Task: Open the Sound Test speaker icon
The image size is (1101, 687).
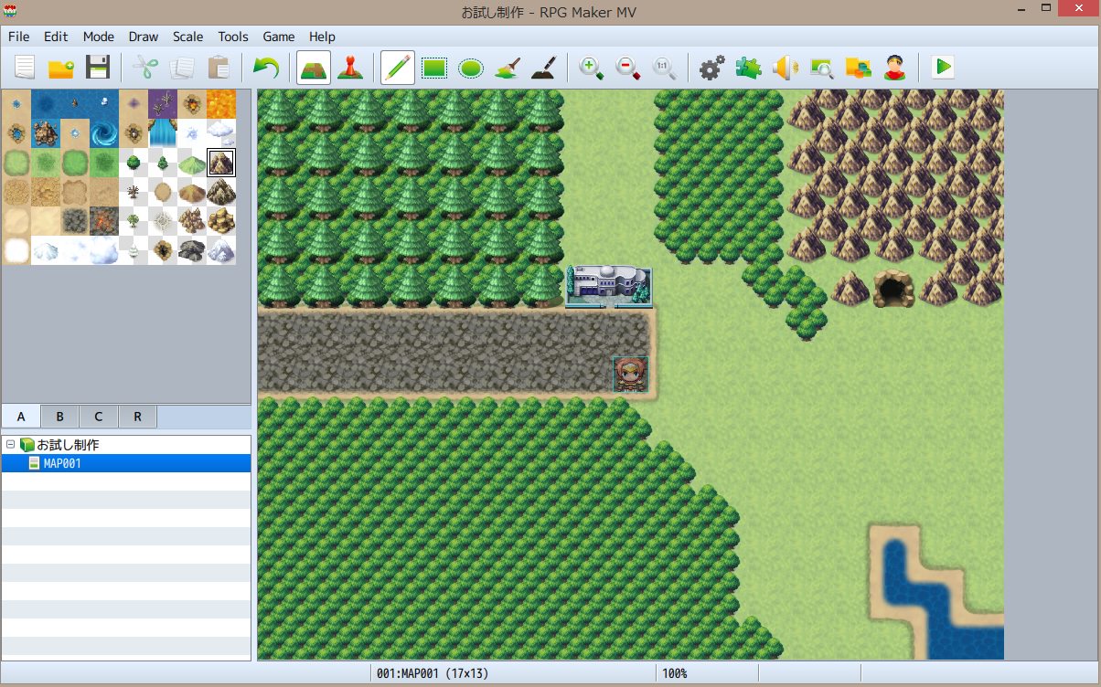Action: click(x=786, y=68)
